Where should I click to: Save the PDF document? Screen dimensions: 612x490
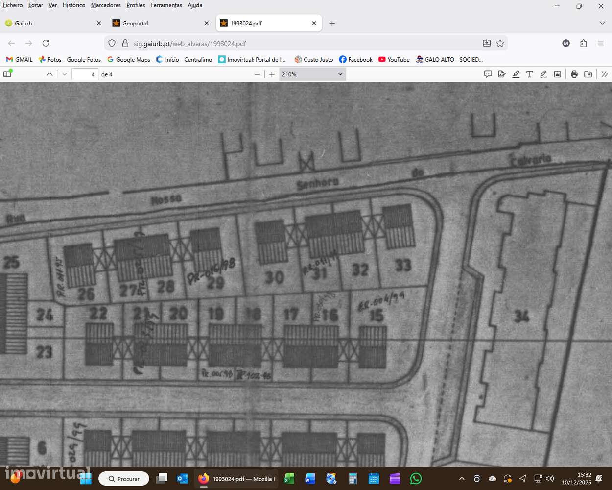588,74
